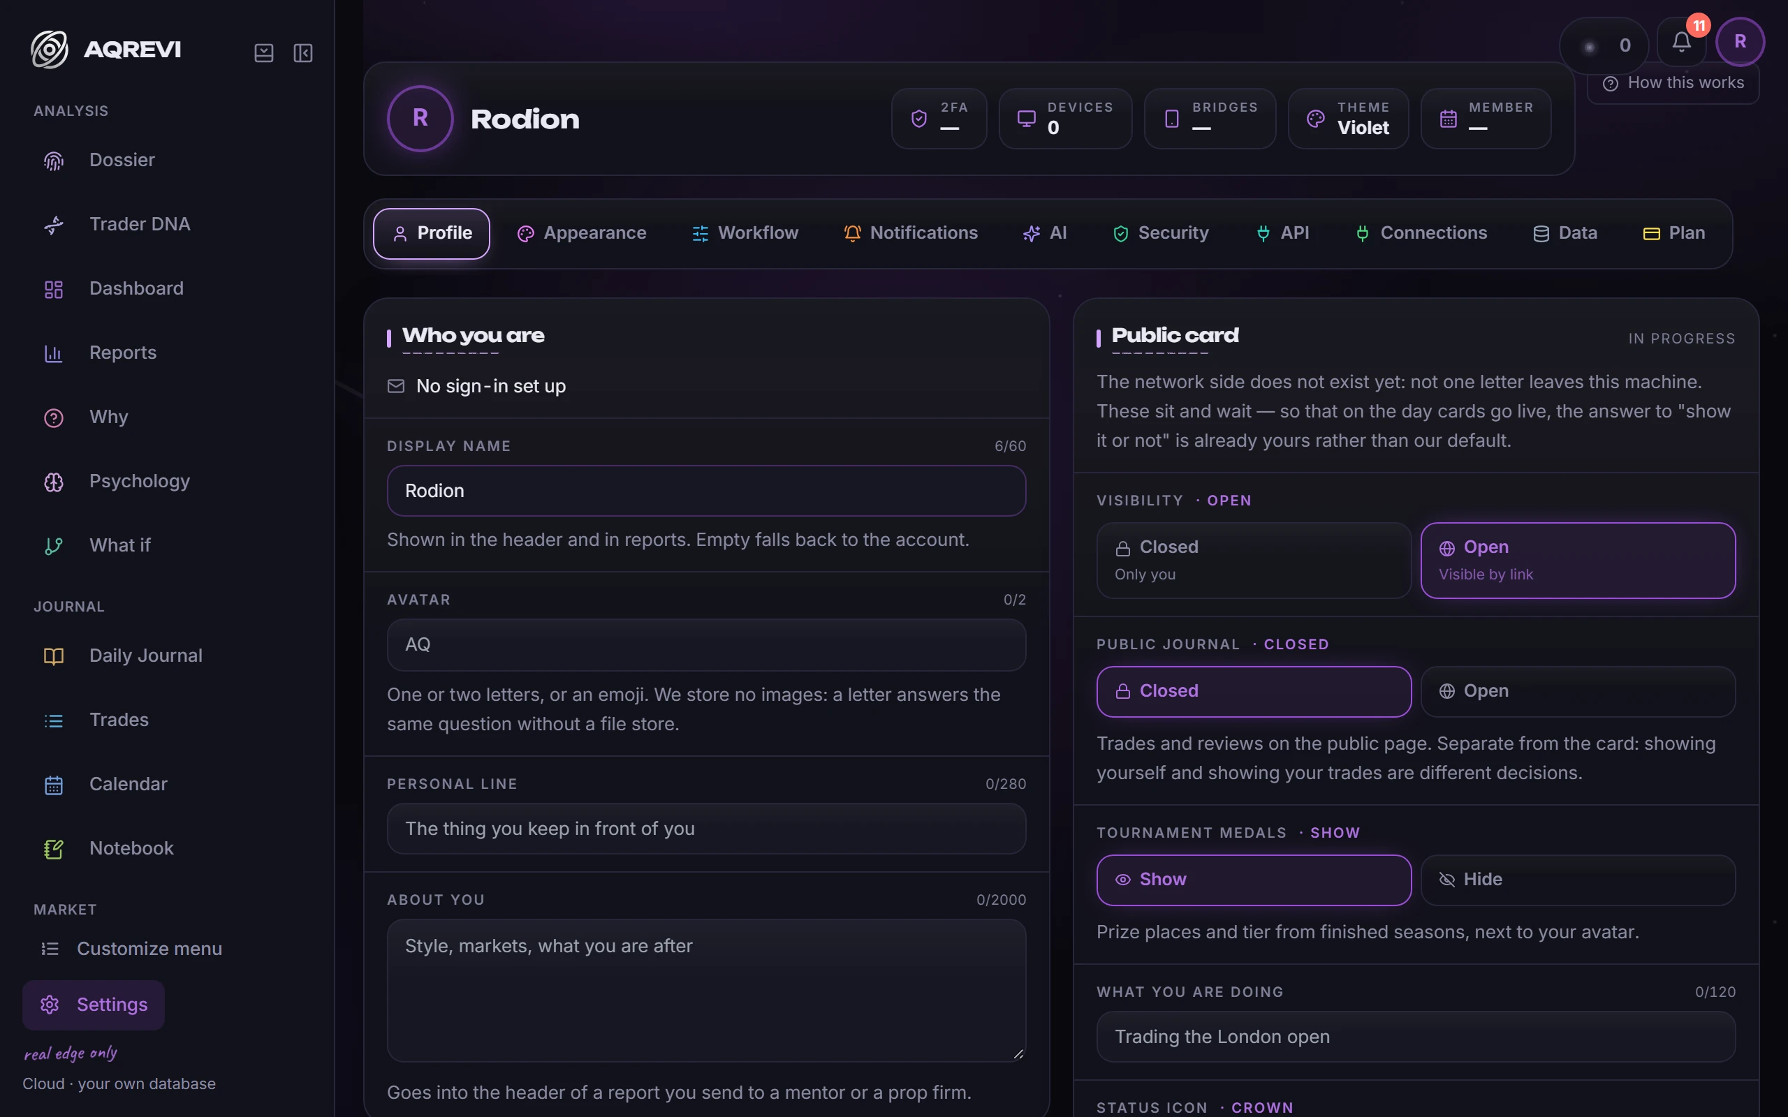The width and height of the screenshot is (1788, 1117).
Task: Click the Theme Violet stat chip
Action: click(x=1349, y=119)
